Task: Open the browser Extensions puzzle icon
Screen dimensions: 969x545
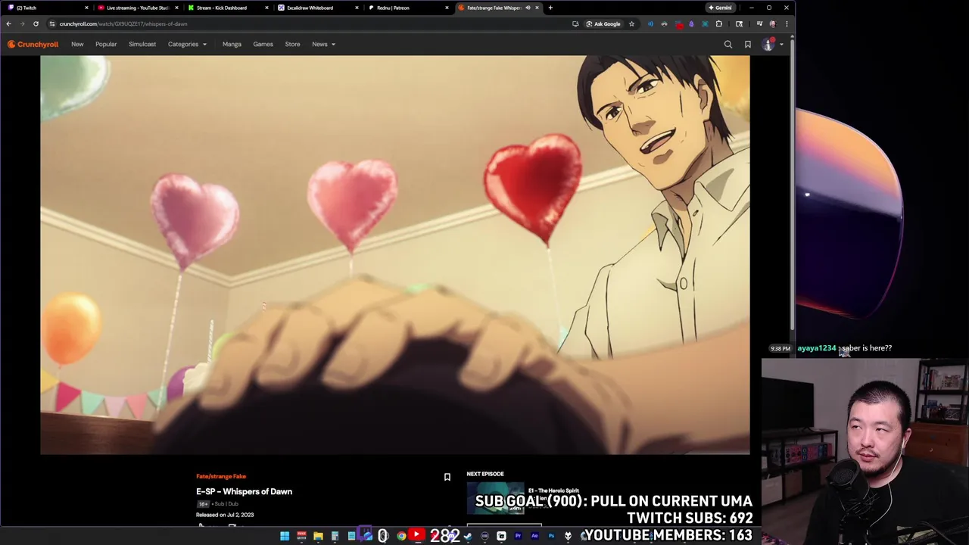Action: (x=719, y=23)
